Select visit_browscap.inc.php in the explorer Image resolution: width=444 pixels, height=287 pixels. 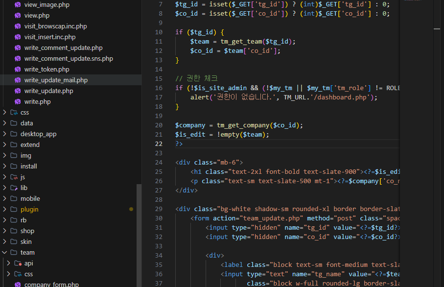[x=55, y=26]
